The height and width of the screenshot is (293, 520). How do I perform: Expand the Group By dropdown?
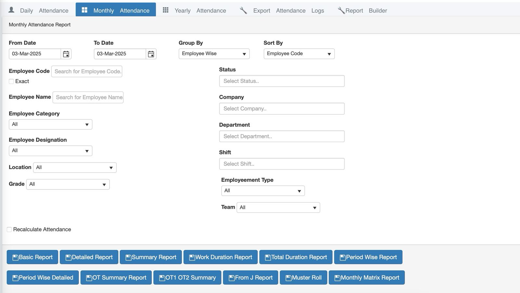[x=214, y=54]
